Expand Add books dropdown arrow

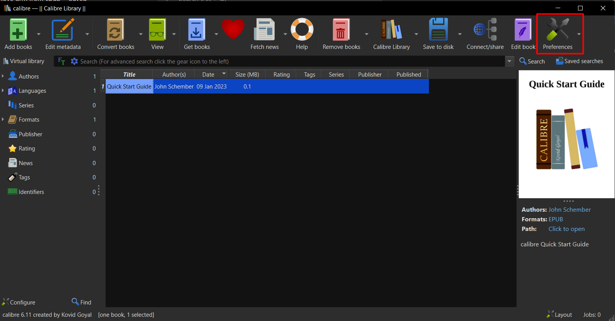pos(39,34)
